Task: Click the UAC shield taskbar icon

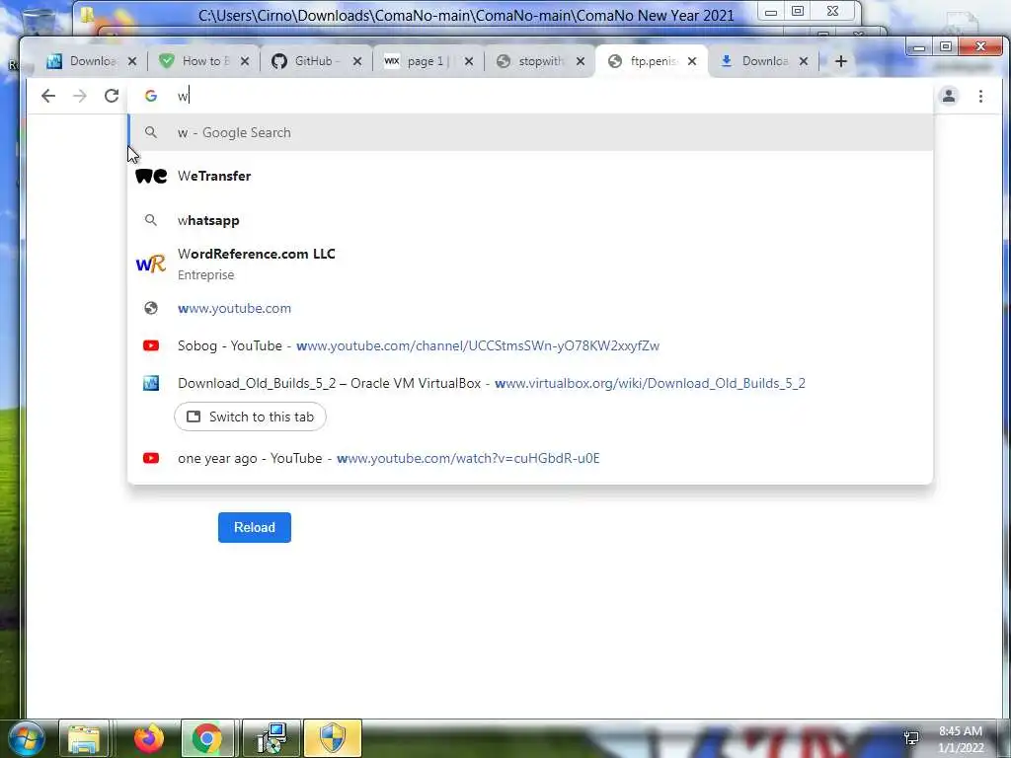Action: [333, 738]
